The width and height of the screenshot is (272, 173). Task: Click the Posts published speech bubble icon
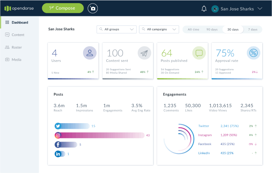199,53
